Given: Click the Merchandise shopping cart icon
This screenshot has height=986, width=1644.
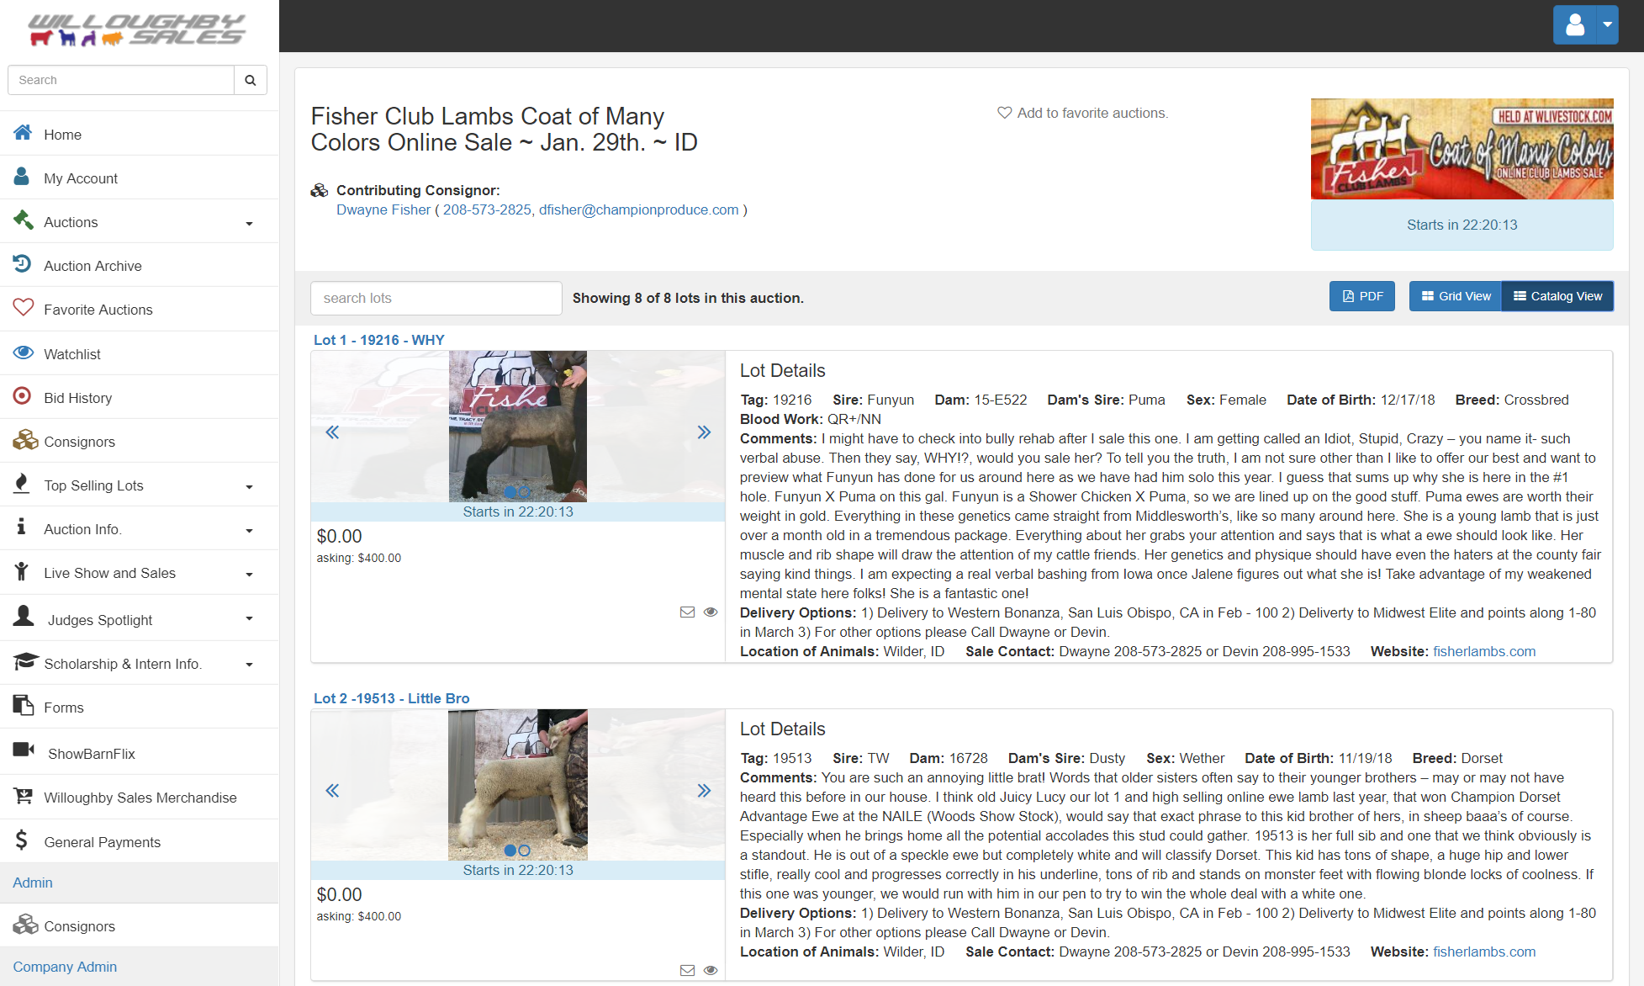Looking at the screenshot, I should click(x=24, y=796).
